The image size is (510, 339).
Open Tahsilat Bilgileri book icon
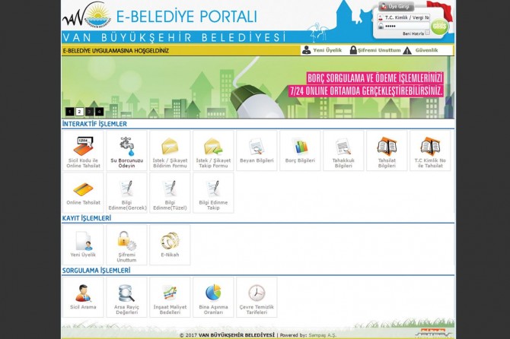click(387, 147)
